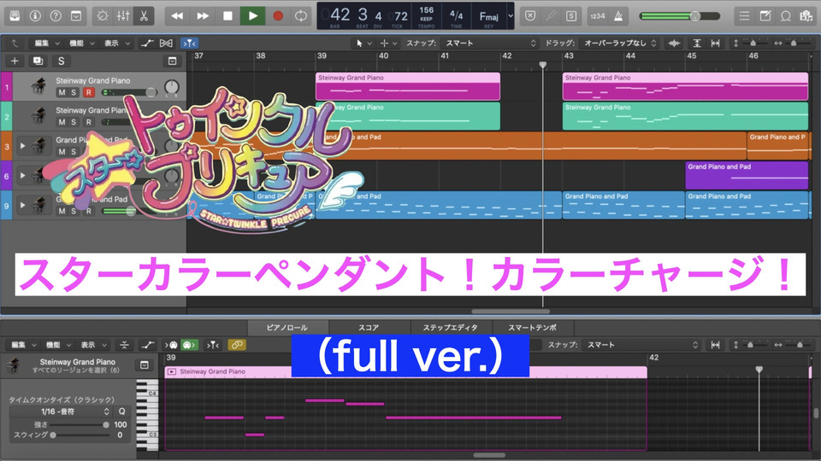Switch to the ステップエディタ tab
Image resolution: width=821 pixels, height=461 pixels.
coord(451,328)
